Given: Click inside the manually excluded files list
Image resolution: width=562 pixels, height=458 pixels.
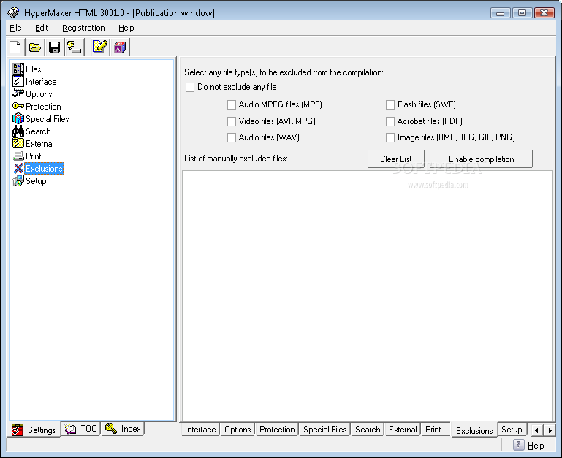Looking at the screenshot, I should click(368, 296).
